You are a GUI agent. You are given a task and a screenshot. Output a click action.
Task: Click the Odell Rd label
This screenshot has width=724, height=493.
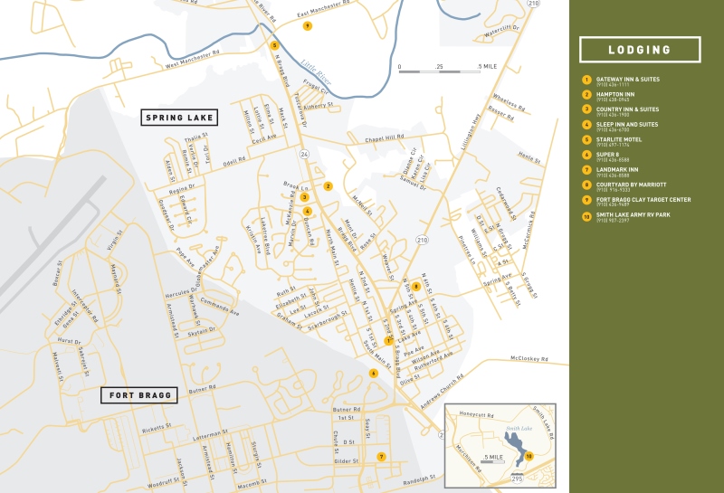click(234, 162)
